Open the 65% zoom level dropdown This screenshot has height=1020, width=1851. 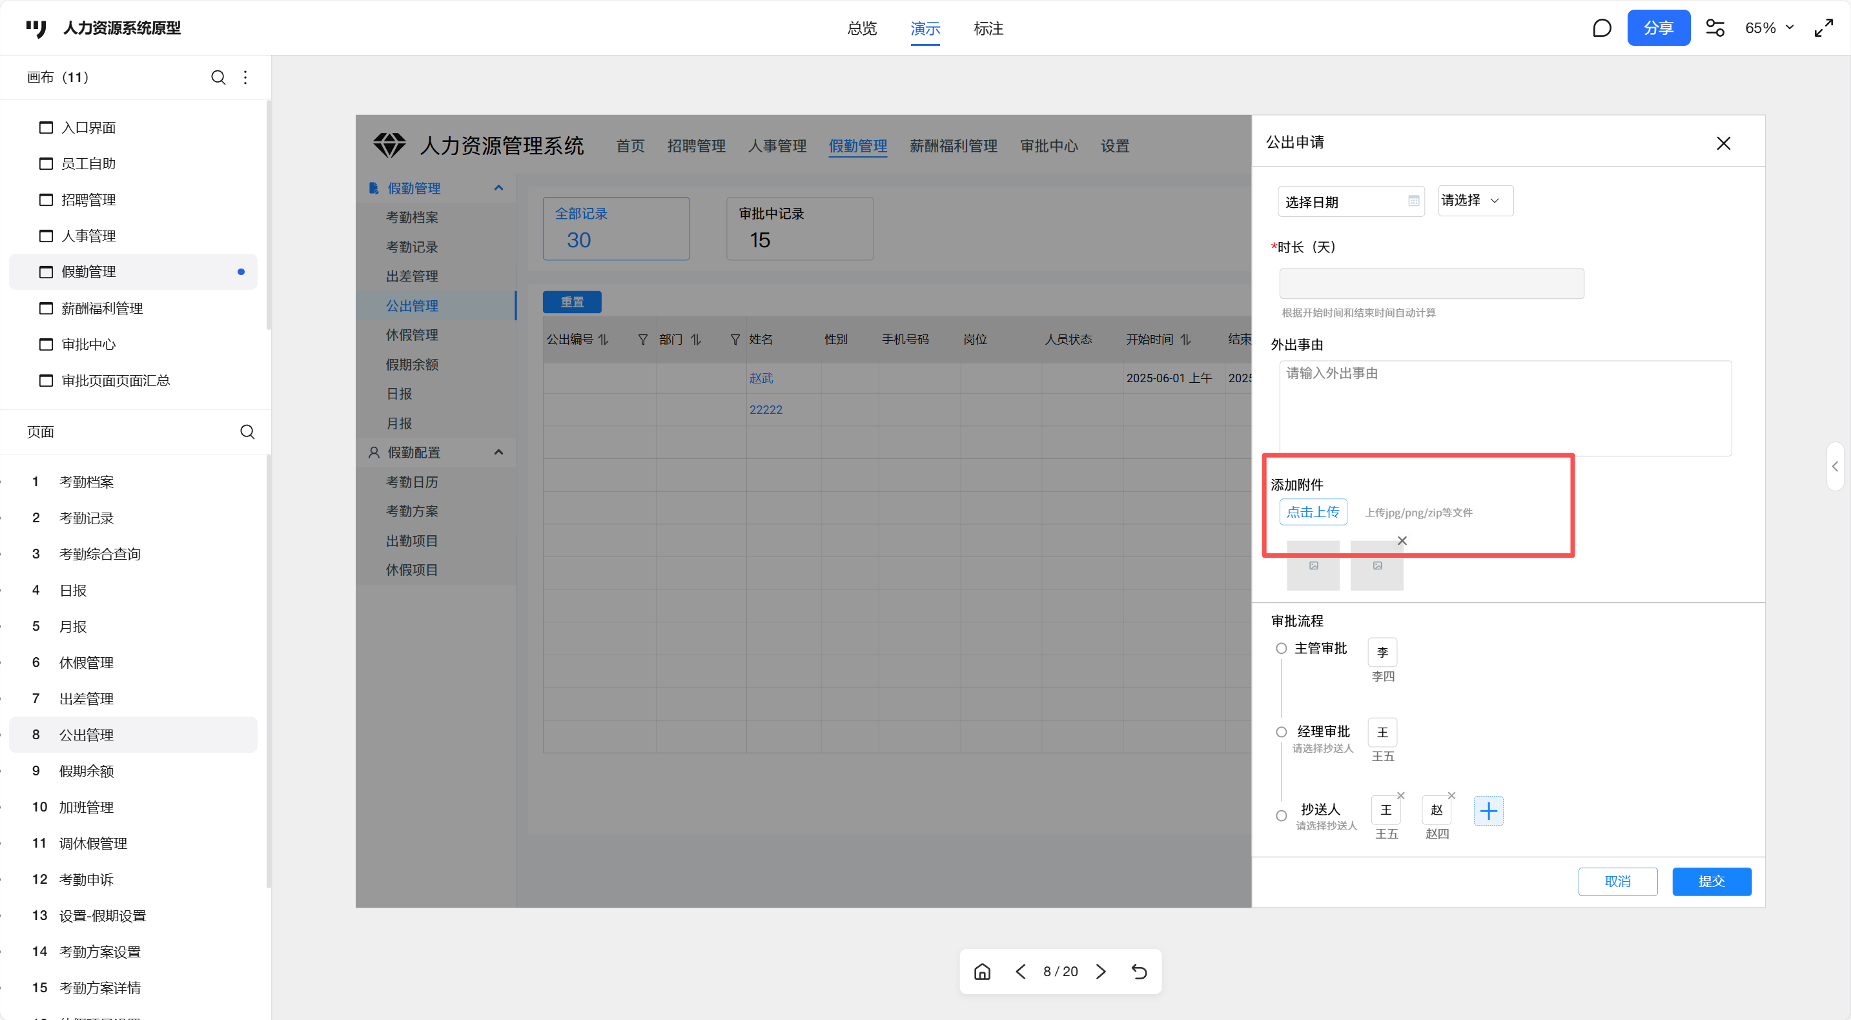1769,28
